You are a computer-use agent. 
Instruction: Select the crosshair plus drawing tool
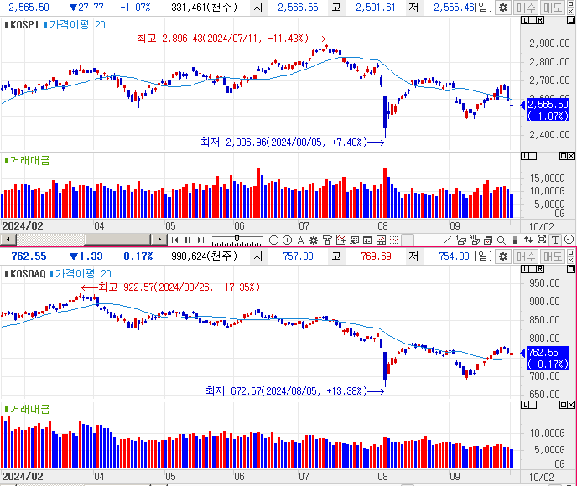(408, 240)
